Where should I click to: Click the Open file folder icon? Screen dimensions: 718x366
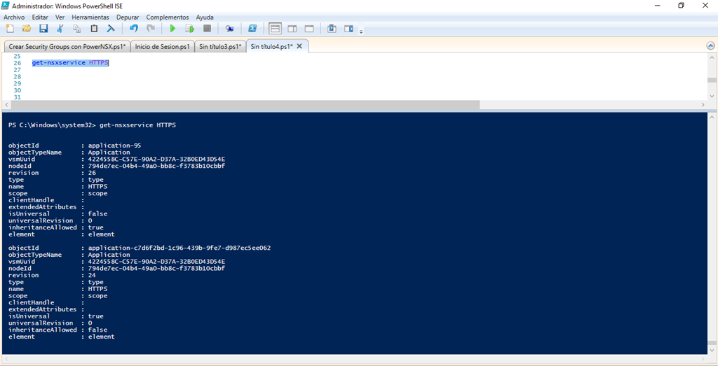click(27, 29)
